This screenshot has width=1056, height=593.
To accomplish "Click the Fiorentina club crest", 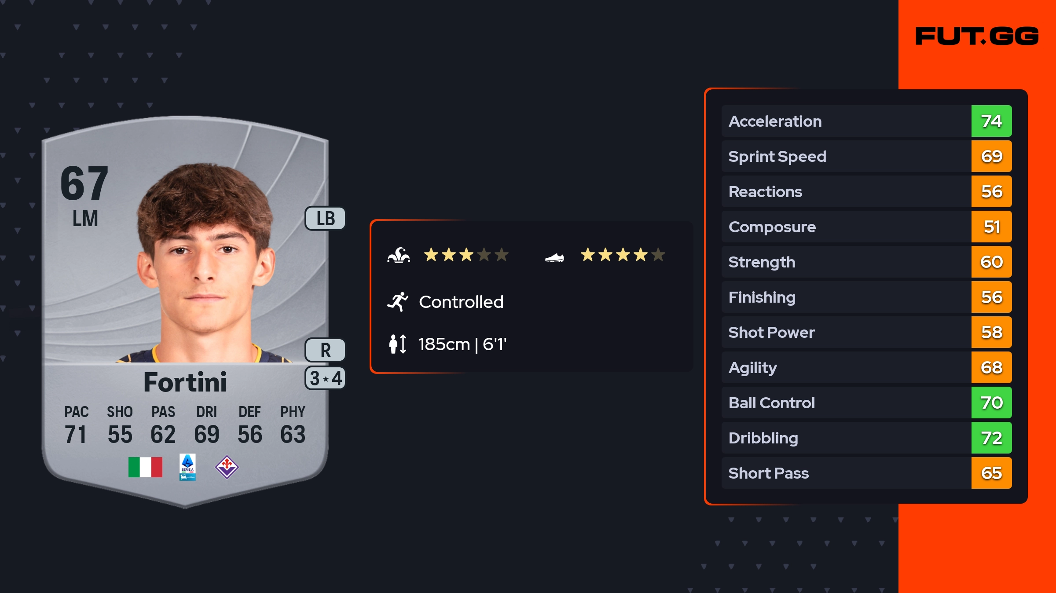I will [227, 467].
